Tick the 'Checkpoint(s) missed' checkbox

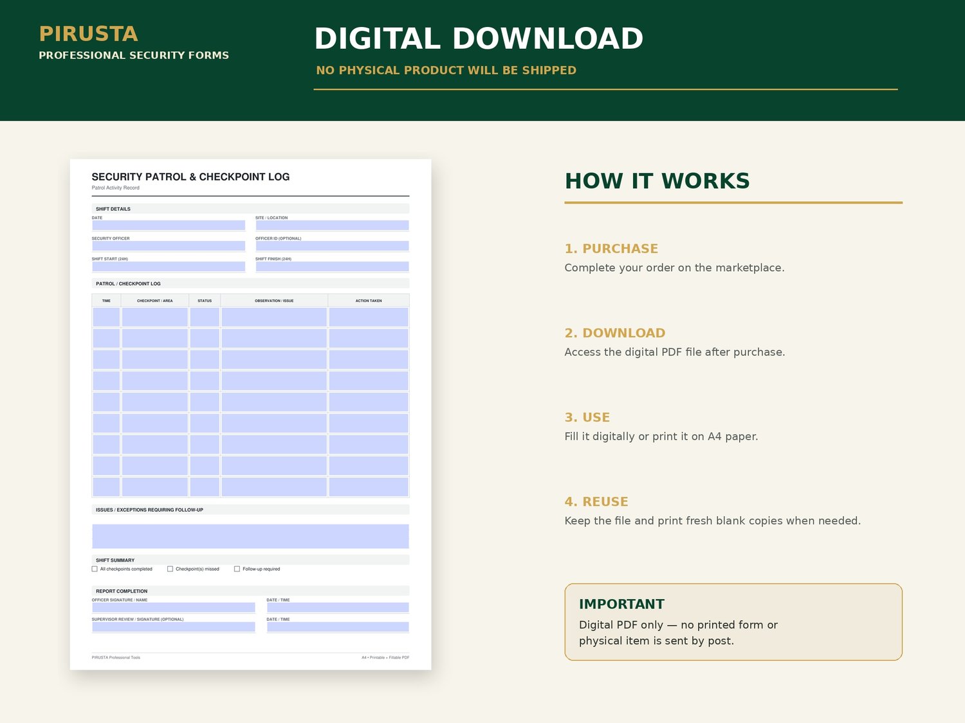coord(170,569)
